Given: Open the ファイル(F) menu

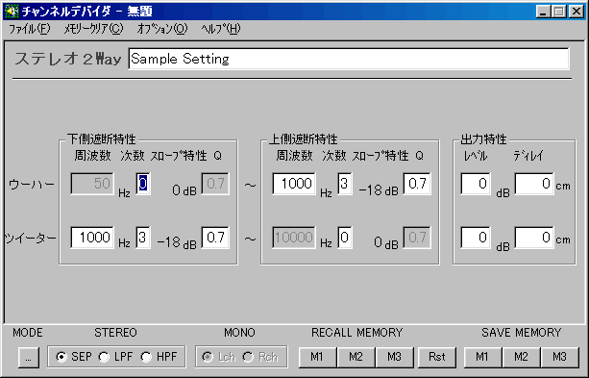Looking at the screenshot, I should point(29,29).
